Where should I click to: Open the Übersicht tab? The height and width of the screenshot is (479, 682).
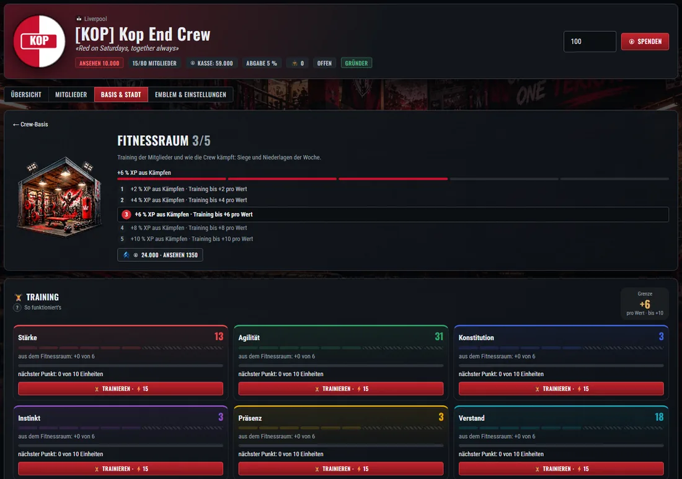[26, 94]
